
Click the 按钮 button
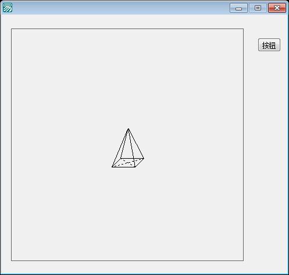coord(269,45)
